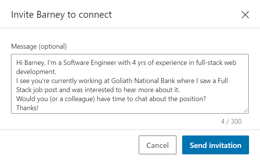Place cursor on the Thanks! line

pyautogui.click(x=27, y=108)
